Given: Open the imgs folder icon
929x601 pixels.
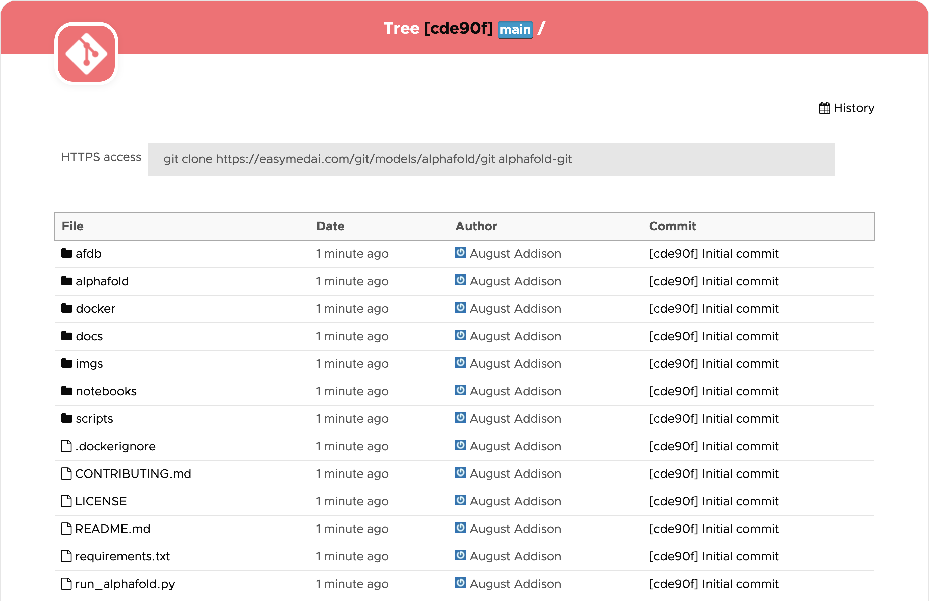Looking at the screenshot, I should click(x=67, y=363).
